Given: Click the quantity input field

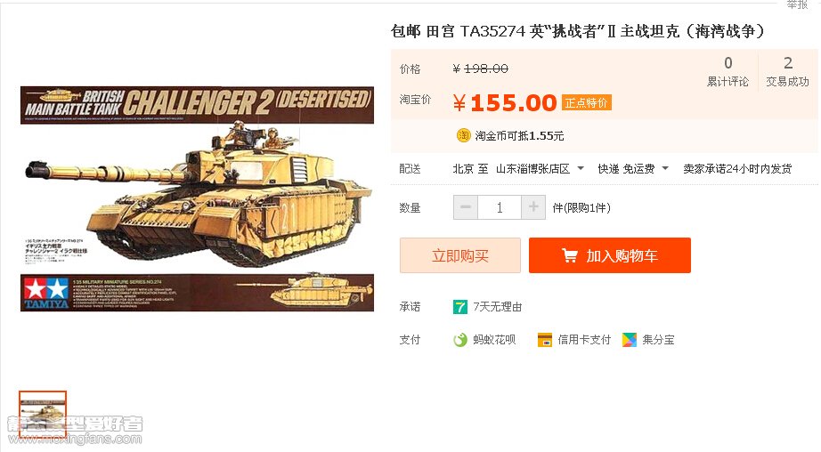Looking at the screenshot, I should click(499, 207).
